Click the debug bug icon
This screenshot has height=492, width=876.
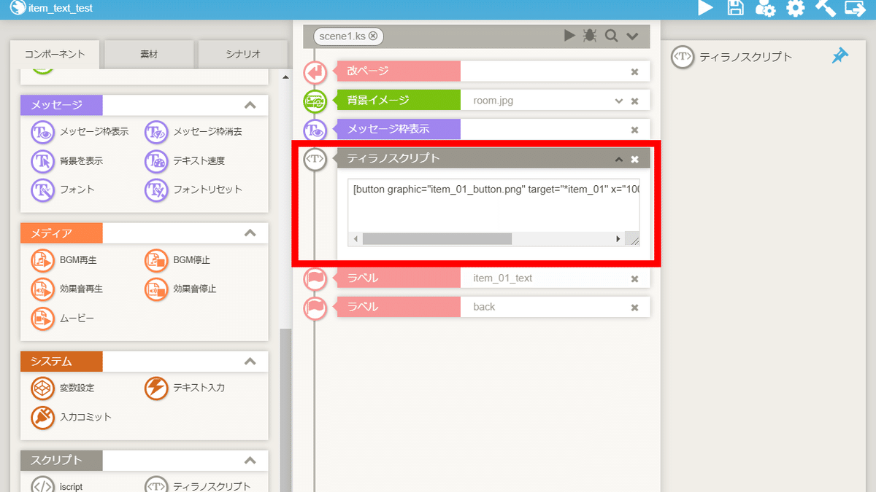[590, 36]
